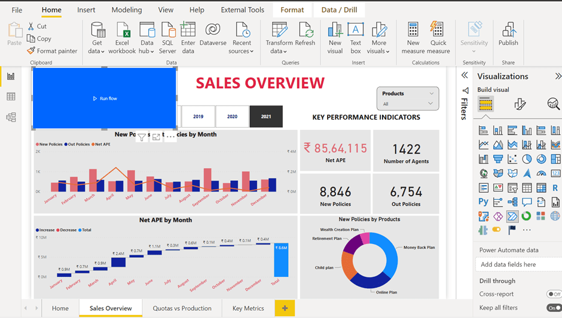The width and height of the screenshot is (562, 318).
Task: Toggle the Cross-report drill through switch
Action: [554, 294]
